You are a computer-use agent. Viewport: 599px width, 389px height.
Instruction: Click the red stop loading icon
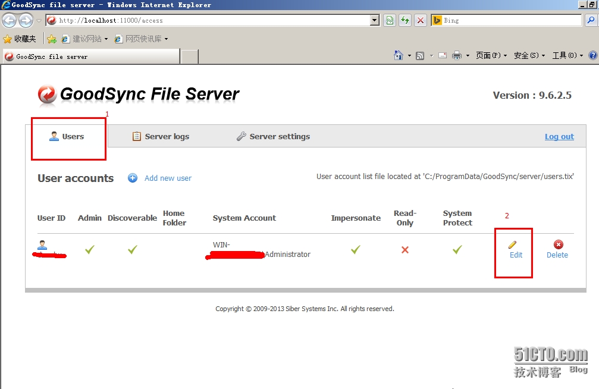pyautogui.click(x=421, y=20)
